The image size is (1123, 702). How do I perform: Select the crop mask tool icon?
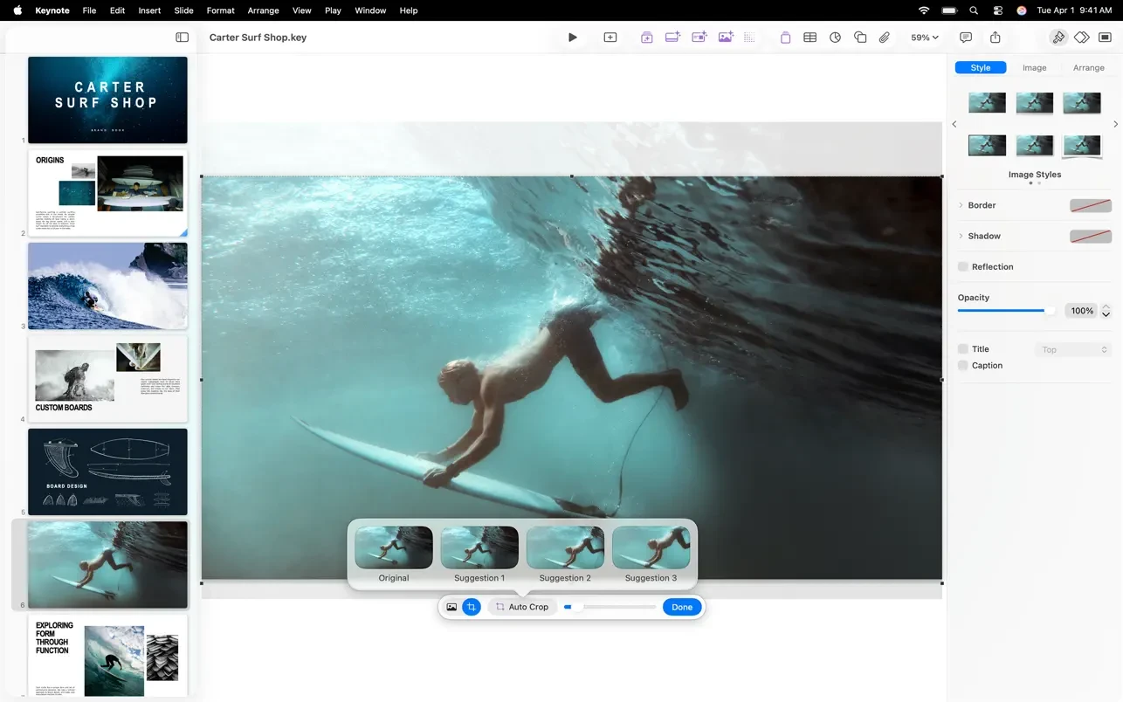(472, 607)
